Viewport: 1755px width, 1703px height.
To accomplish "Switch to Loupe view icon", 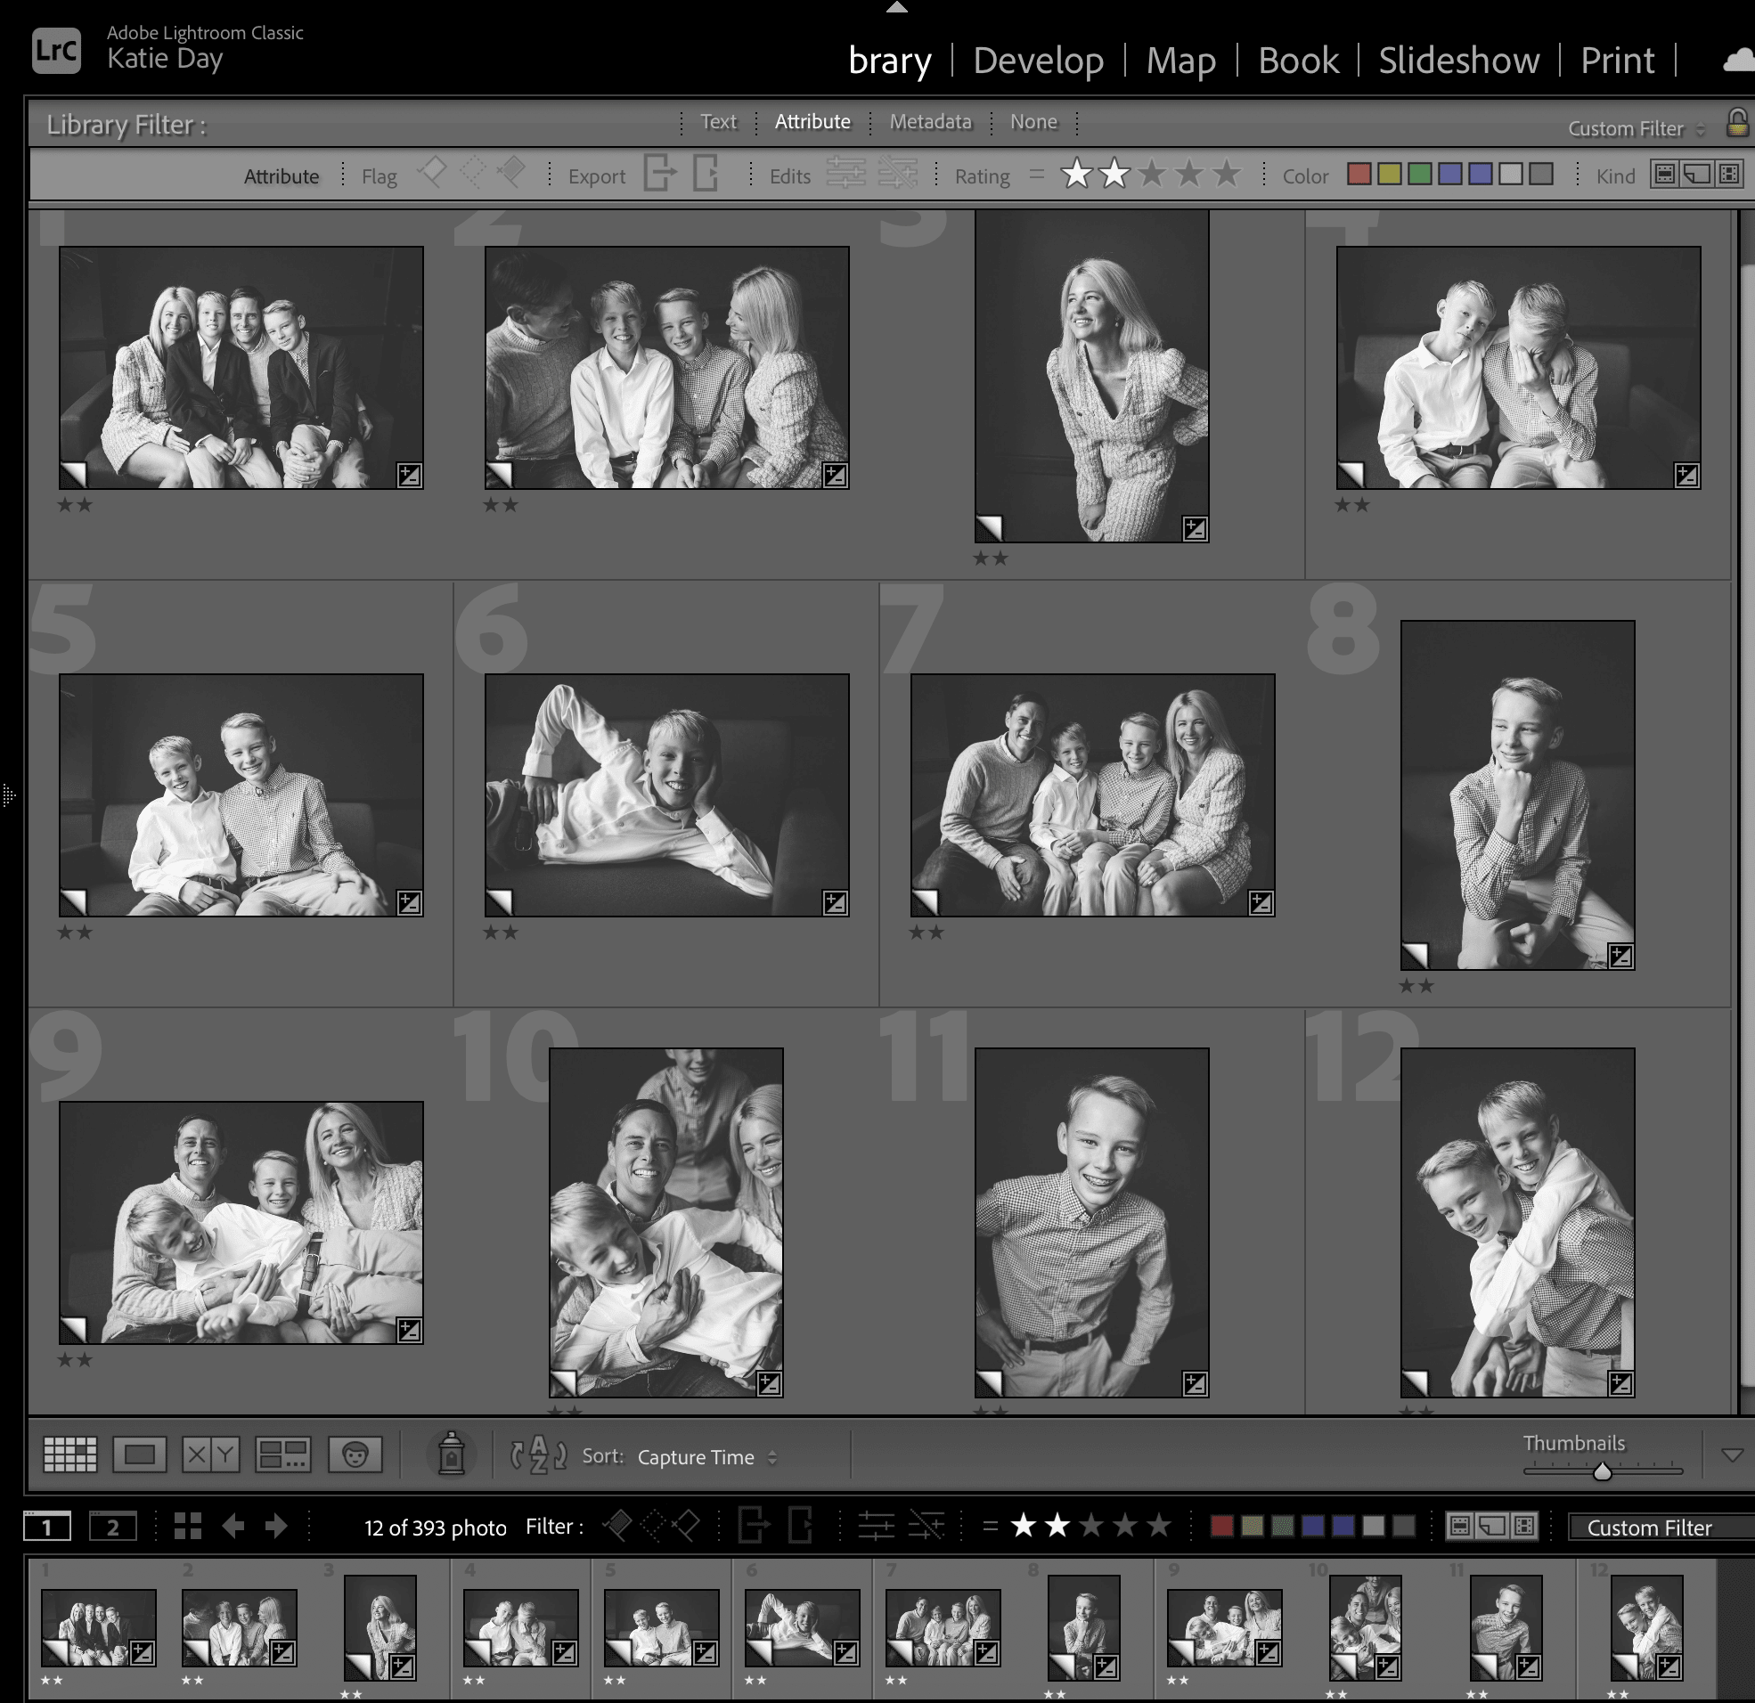I will click(139, 1454).
